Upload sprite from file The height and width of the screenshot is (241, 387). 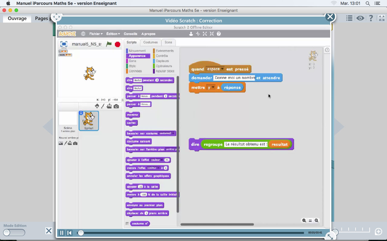coord(109,106)
